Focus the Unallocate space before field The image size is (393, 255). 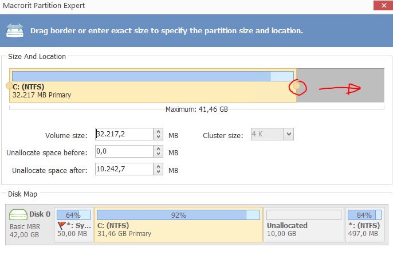tap(124, 151)
